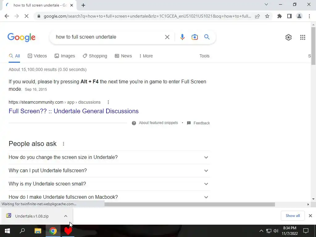Close the downloads bar
This screenshot has width=316, height=237.
click(310, 216)
